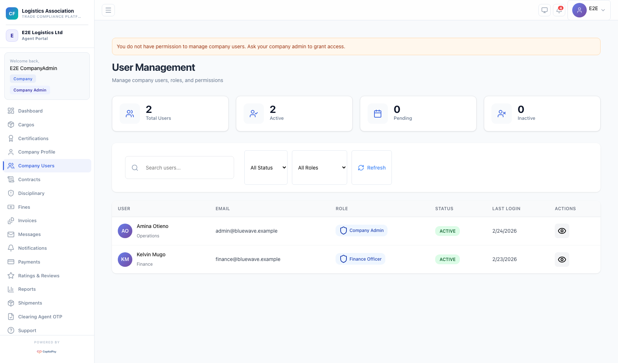The width and height of the screenshot is (618, 363).
Task: Click the Inactive users icon
Action: coord(502,114)
